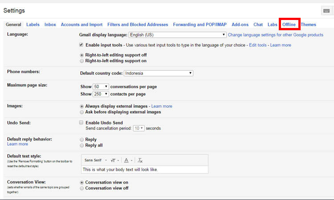Click Change language settings for other Google products
The image size is (334, 200).
275,35
